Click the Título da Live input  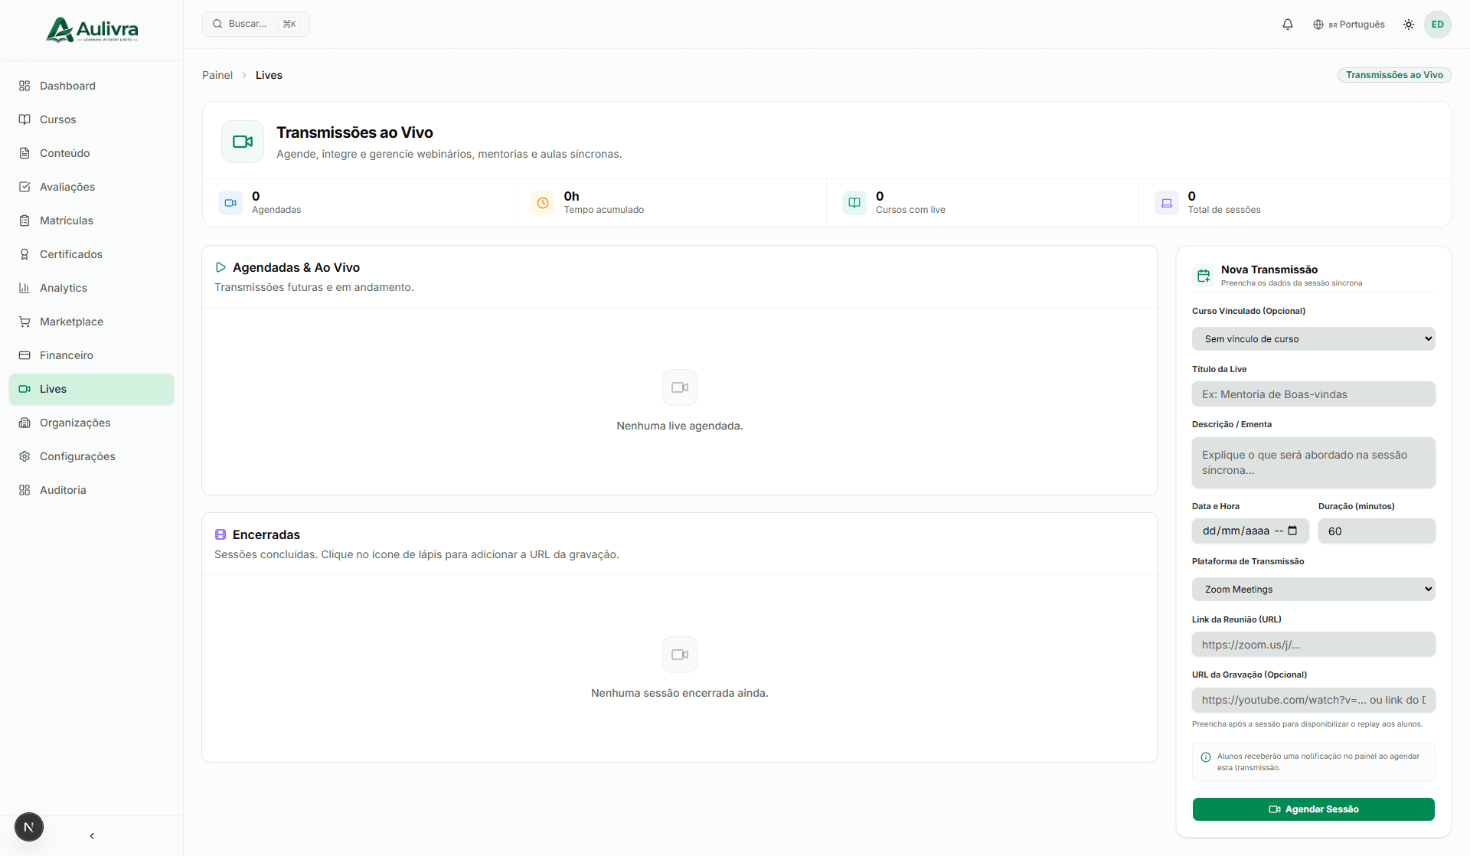point(1314,394)
